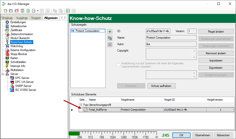
Task: Click the green left arrow back icon
Action: 68,11
